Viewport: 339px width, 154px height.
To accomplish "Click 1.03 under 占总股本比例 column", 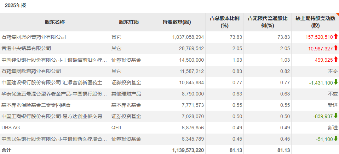I will click(237, 60).
